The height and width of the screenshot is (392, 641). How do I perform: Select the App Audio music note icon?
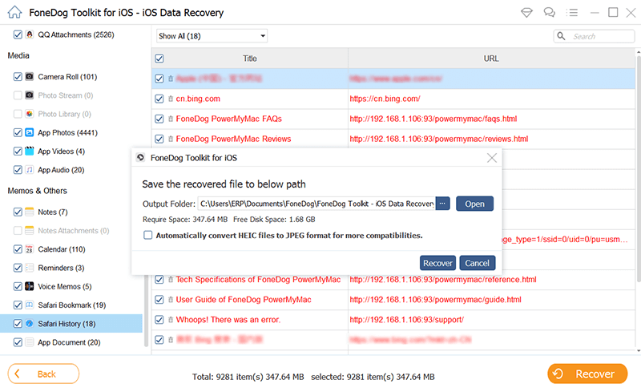(x=30, y=170)
